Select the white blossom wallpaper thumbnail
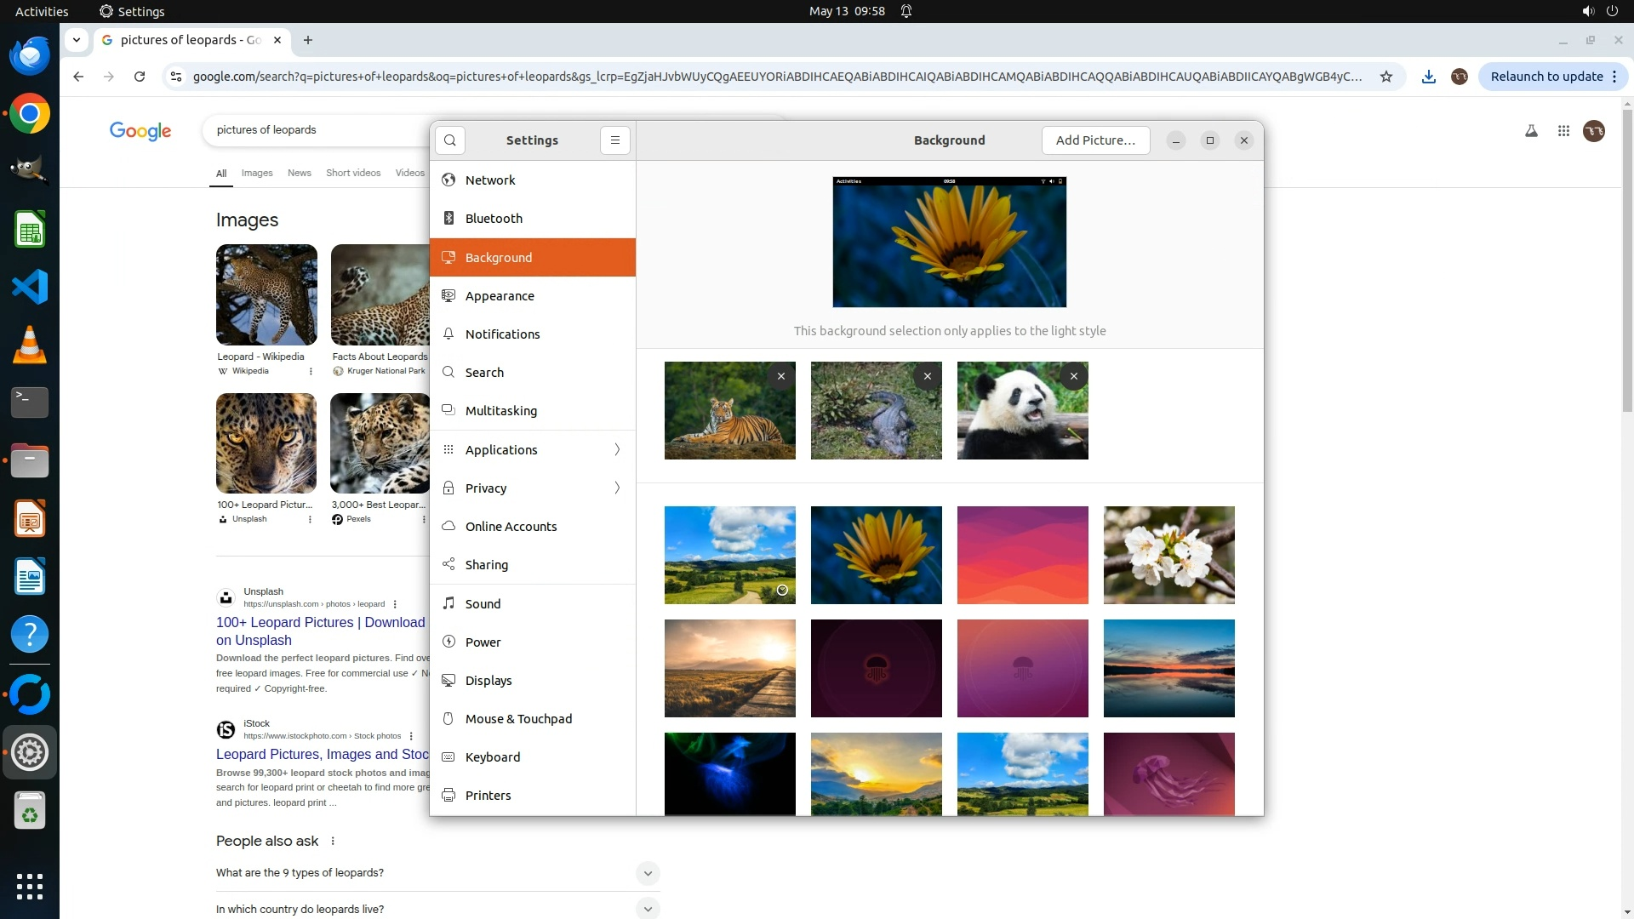Image resolution: width=1634 pixels, height=919 pixels. 1168,555
